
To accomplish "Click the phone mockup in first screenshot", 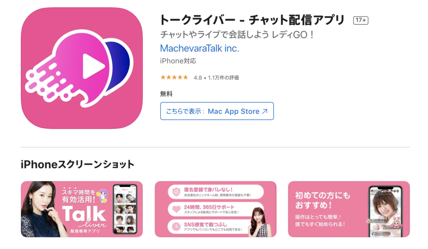I will [125, 209].
